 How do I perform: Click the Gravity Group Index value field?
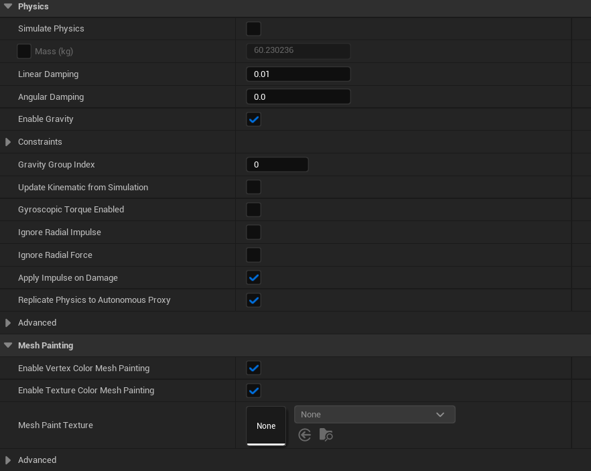tap(277, 164)
